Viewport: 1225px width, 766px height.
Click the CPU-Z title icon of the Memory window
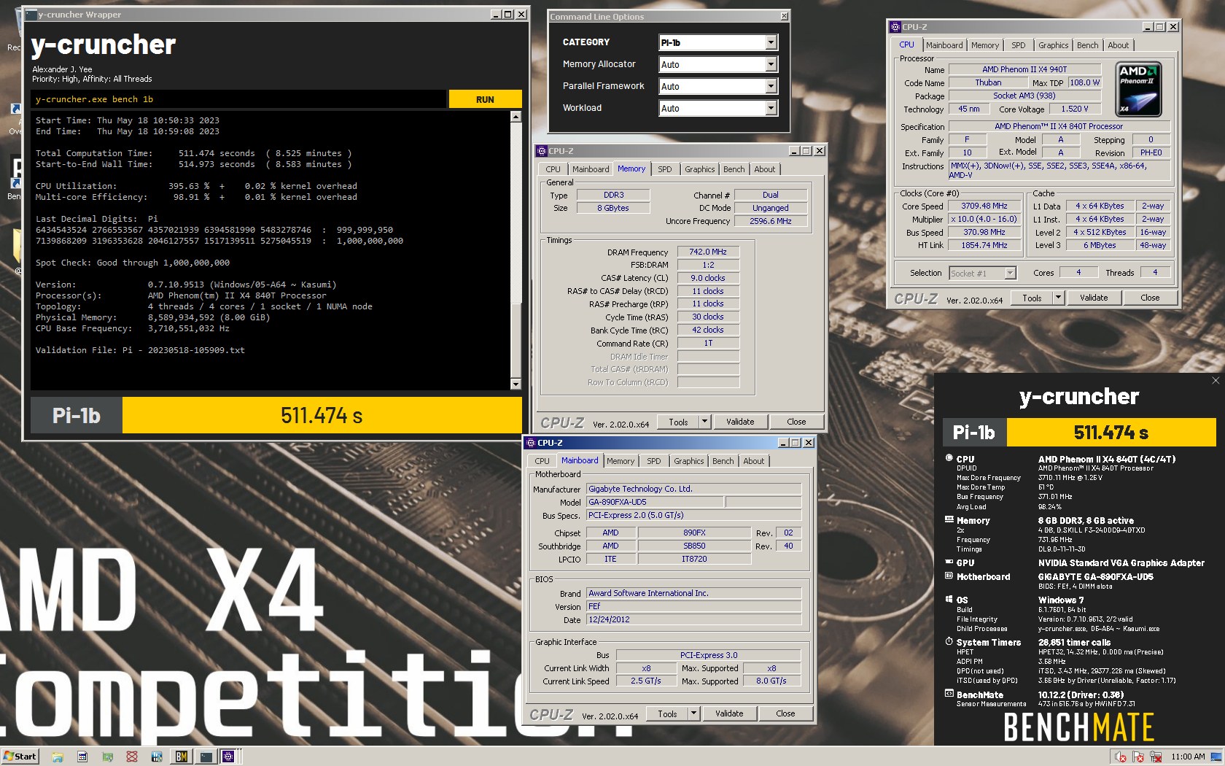pyautogui.click(x=542, y=151)
